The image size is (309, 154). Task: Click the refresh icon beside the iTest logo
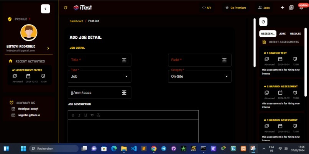click(66, 8)
